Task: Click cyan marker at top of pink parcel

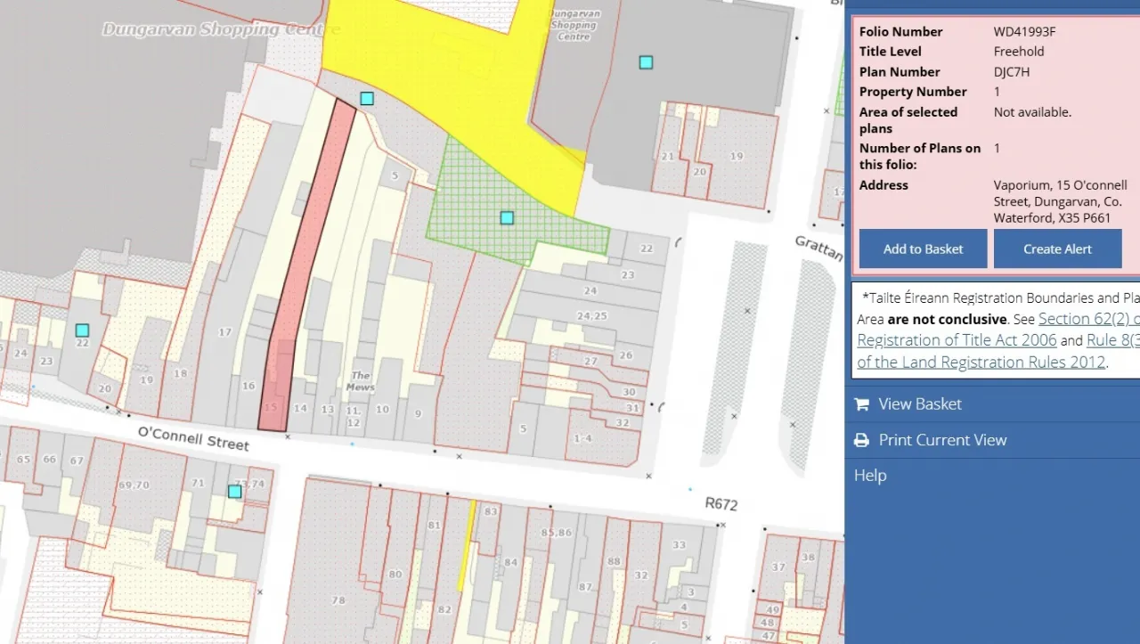Action: [367, 99]
